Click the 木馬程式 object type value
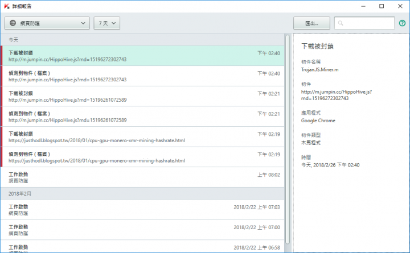 pos(311,143)
